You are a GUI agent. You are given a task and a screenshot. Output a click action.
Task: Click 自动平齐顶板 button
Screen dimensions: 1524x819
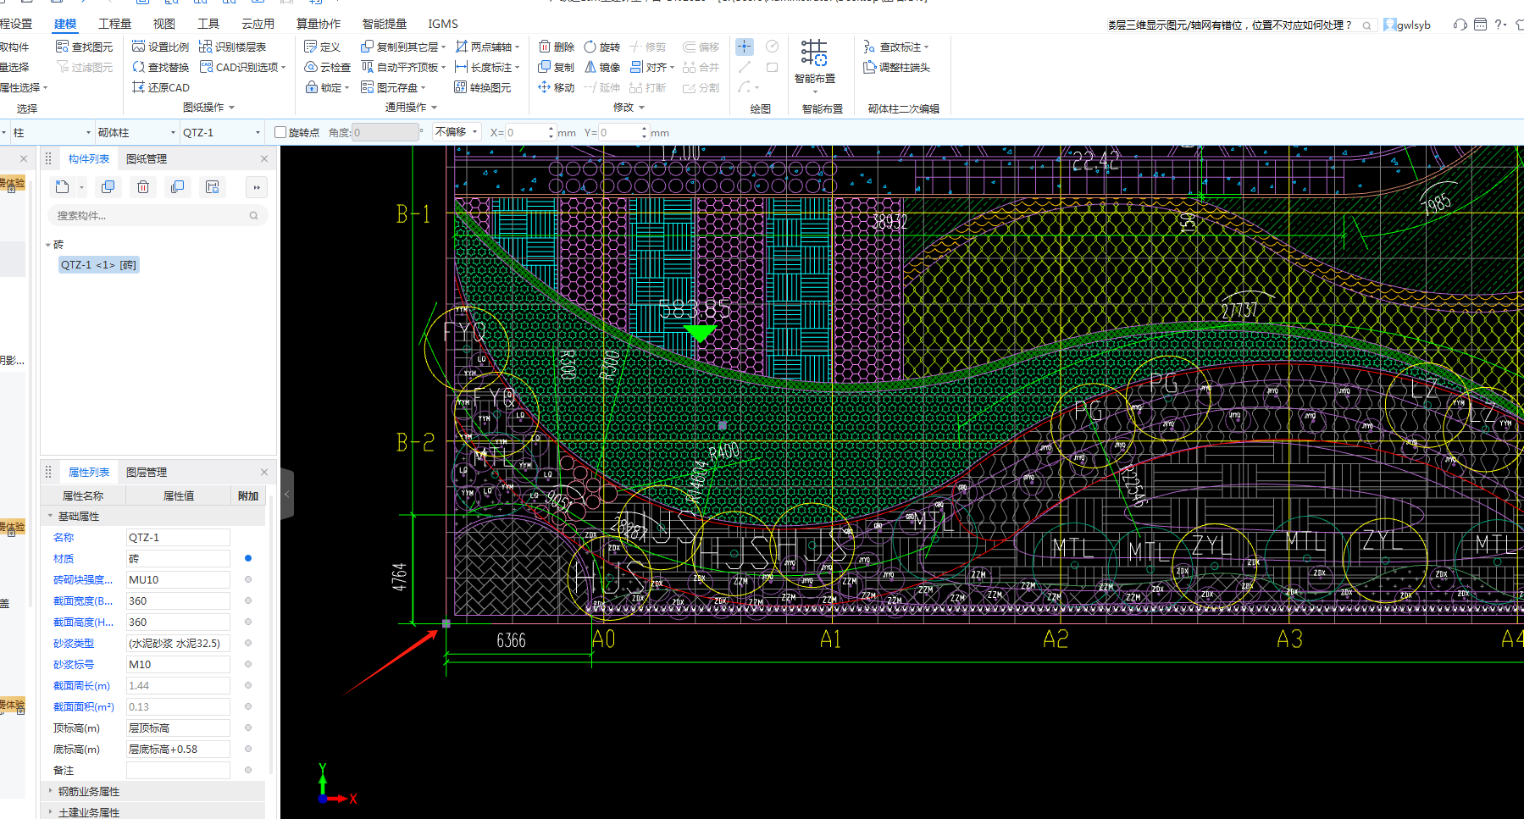[403, 67]
